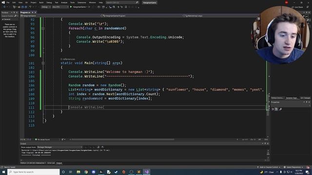Viewport: 312px width, 175px height.
Task: Click the Visual Studio logo icon
Action: tap(3, 2)
